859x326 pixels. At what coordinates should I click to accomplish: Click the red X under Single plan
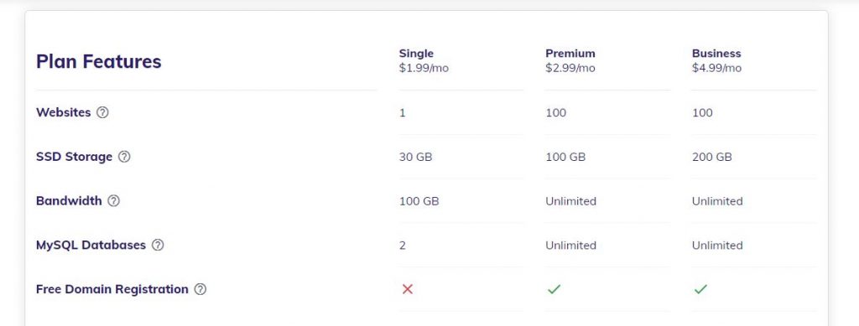407,289
